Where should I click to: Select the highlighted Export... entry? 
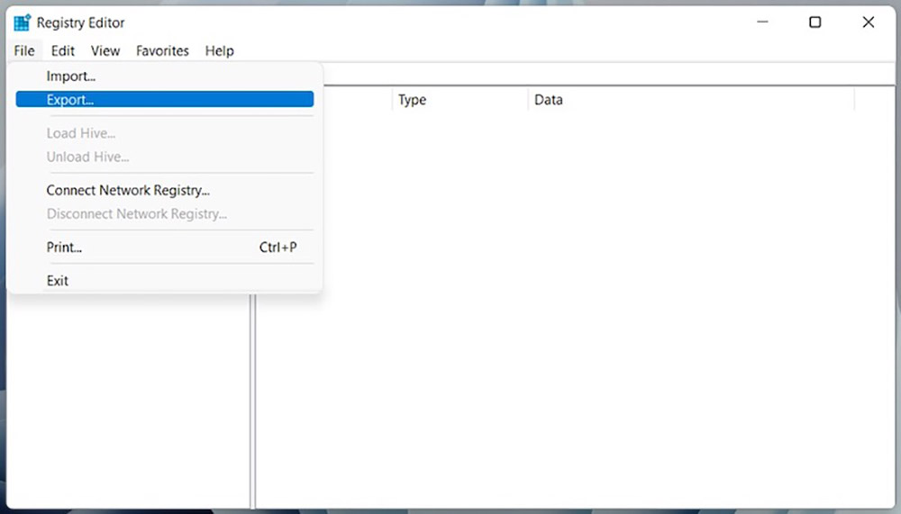(x=165, y=99)
